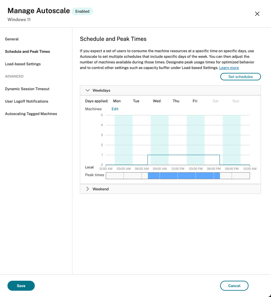Click the ADVANCED section heading
The height and width of the screenshot is (297, 271).
pyautogui.click(x=14, y=76)
